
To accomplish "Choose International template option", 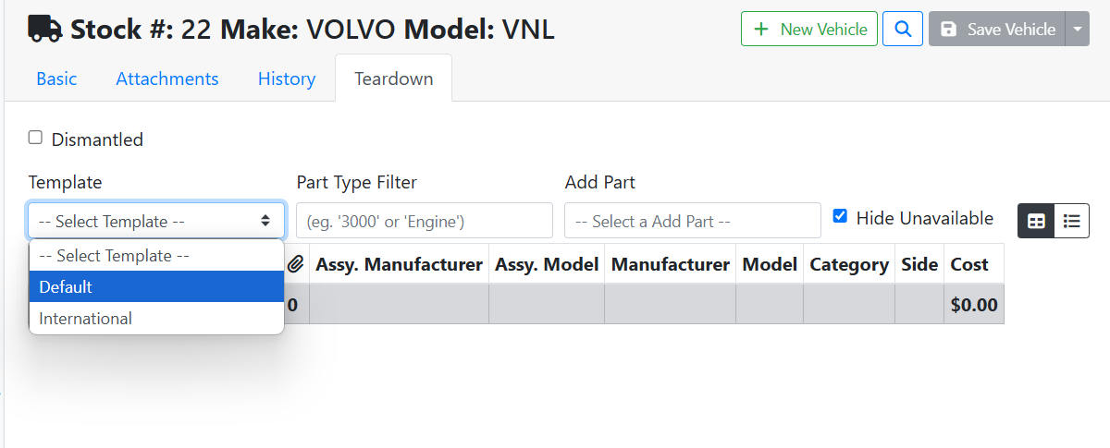I will click(x=156, y=318).
